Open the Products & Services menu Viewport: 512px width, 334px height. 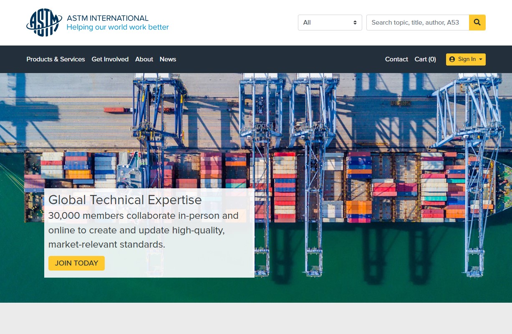click(x=55, y=59)
